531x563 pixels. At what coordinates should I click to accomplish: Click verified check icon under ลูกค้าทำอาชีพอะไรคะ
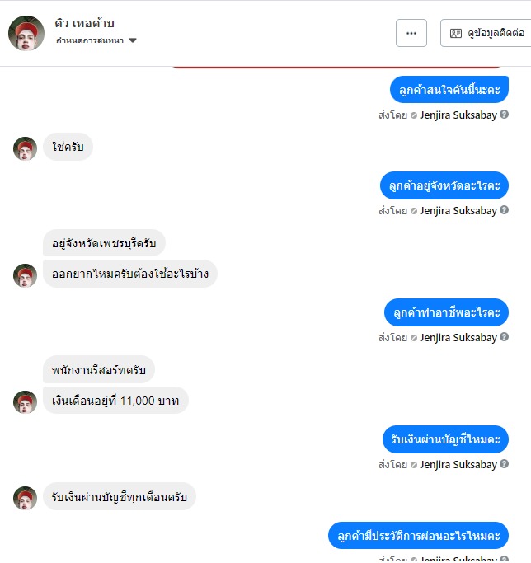414,338
